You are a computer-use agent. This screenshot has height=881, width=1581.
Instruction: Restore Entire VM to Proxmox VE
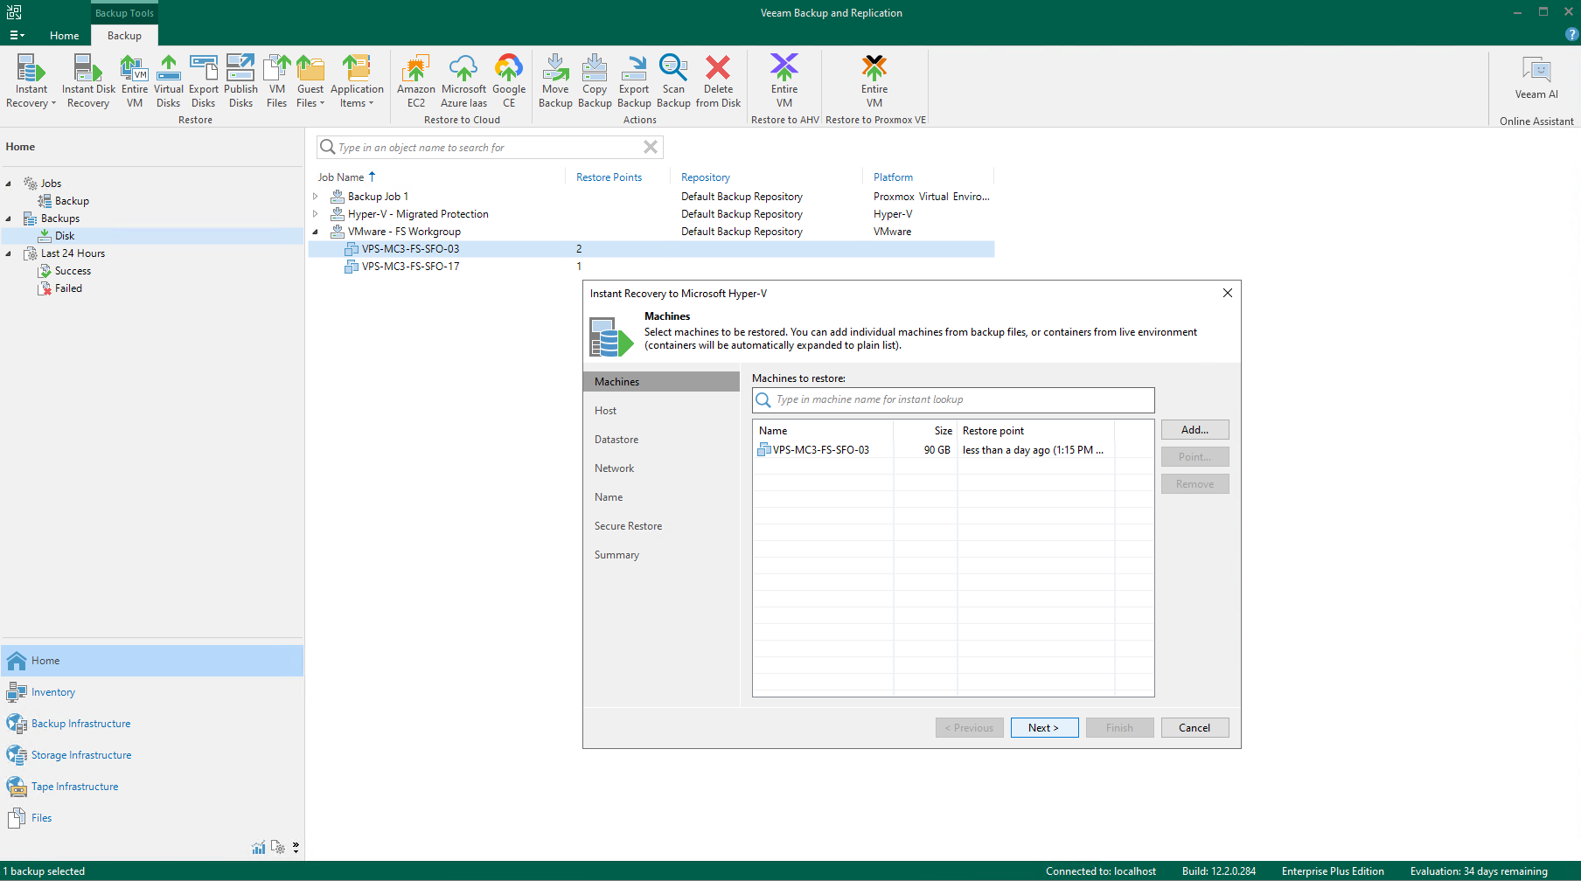pos(874,80)
